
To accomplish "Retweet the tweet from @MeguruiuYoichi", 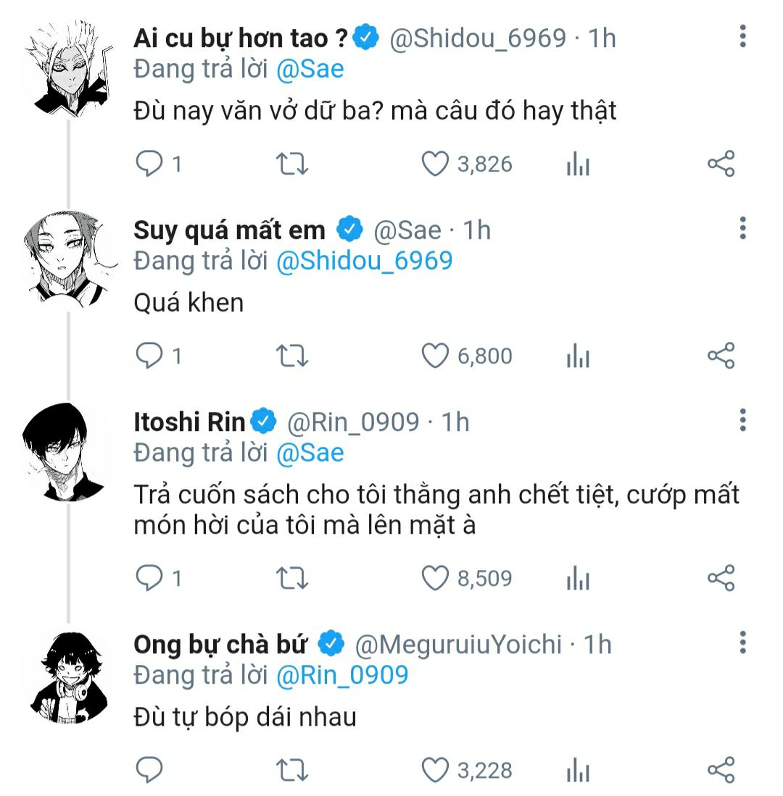I will (x=293, y=770).
